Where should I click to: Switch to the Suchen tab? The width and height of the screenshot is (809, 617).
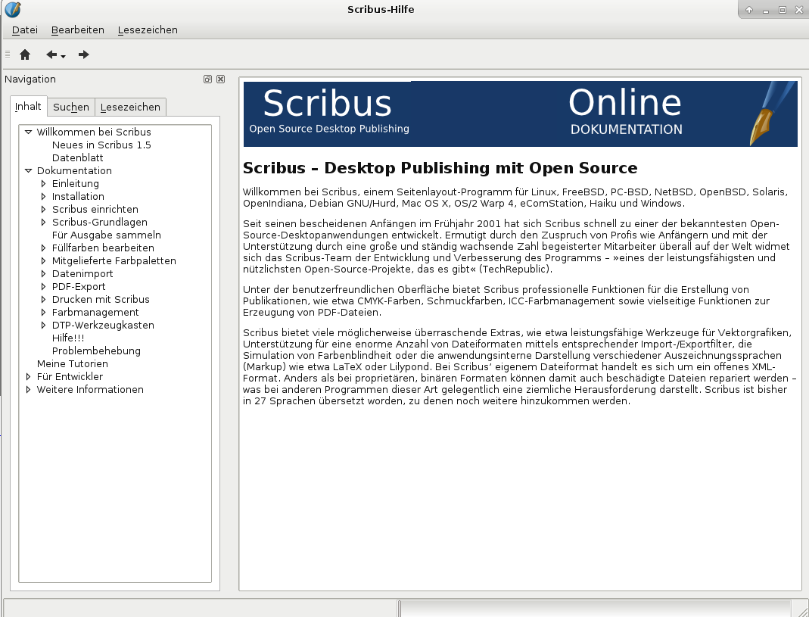(71, 108)
